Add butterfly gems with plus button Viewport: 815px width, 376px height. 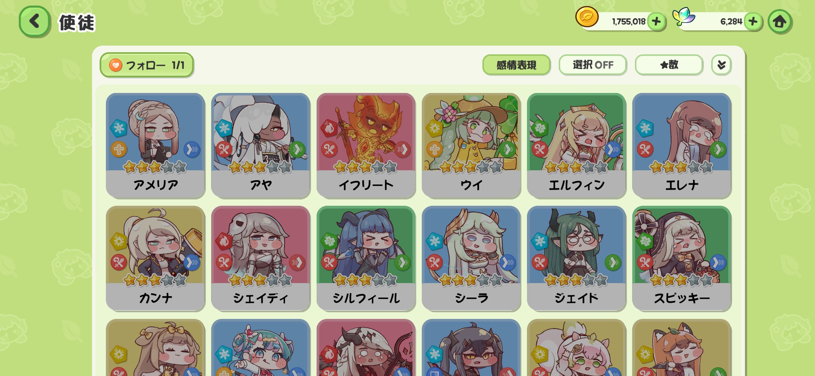click(x=753, y=22)
